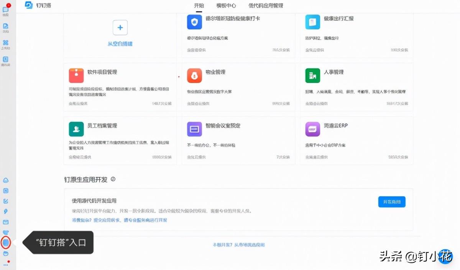The height and width of the screenshot is (270, 460).
Task: Click the light-blue 健康出行 template icon
Action: coord(312,22)
